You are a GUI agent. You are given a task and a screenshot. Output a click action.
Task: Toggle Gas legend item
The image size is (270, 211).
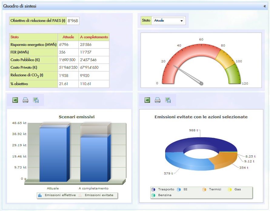click(x=234, y=189)
